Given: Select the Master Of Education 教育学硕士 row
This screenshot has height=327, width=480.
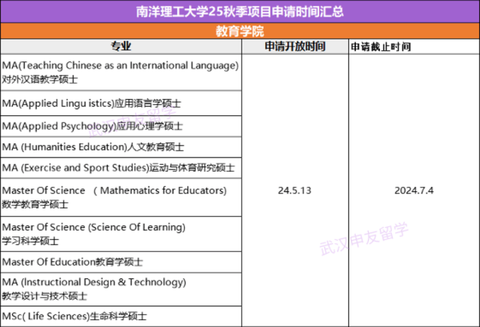Looking at the screenshot, I should coord(73,262).
